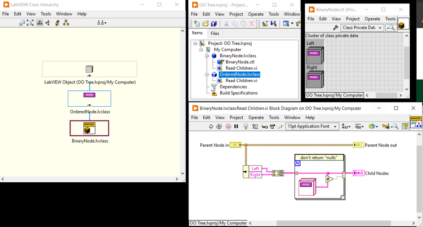
Task: Click the cube class icon in BinaryNode.ctl
Action: (404, 24)
